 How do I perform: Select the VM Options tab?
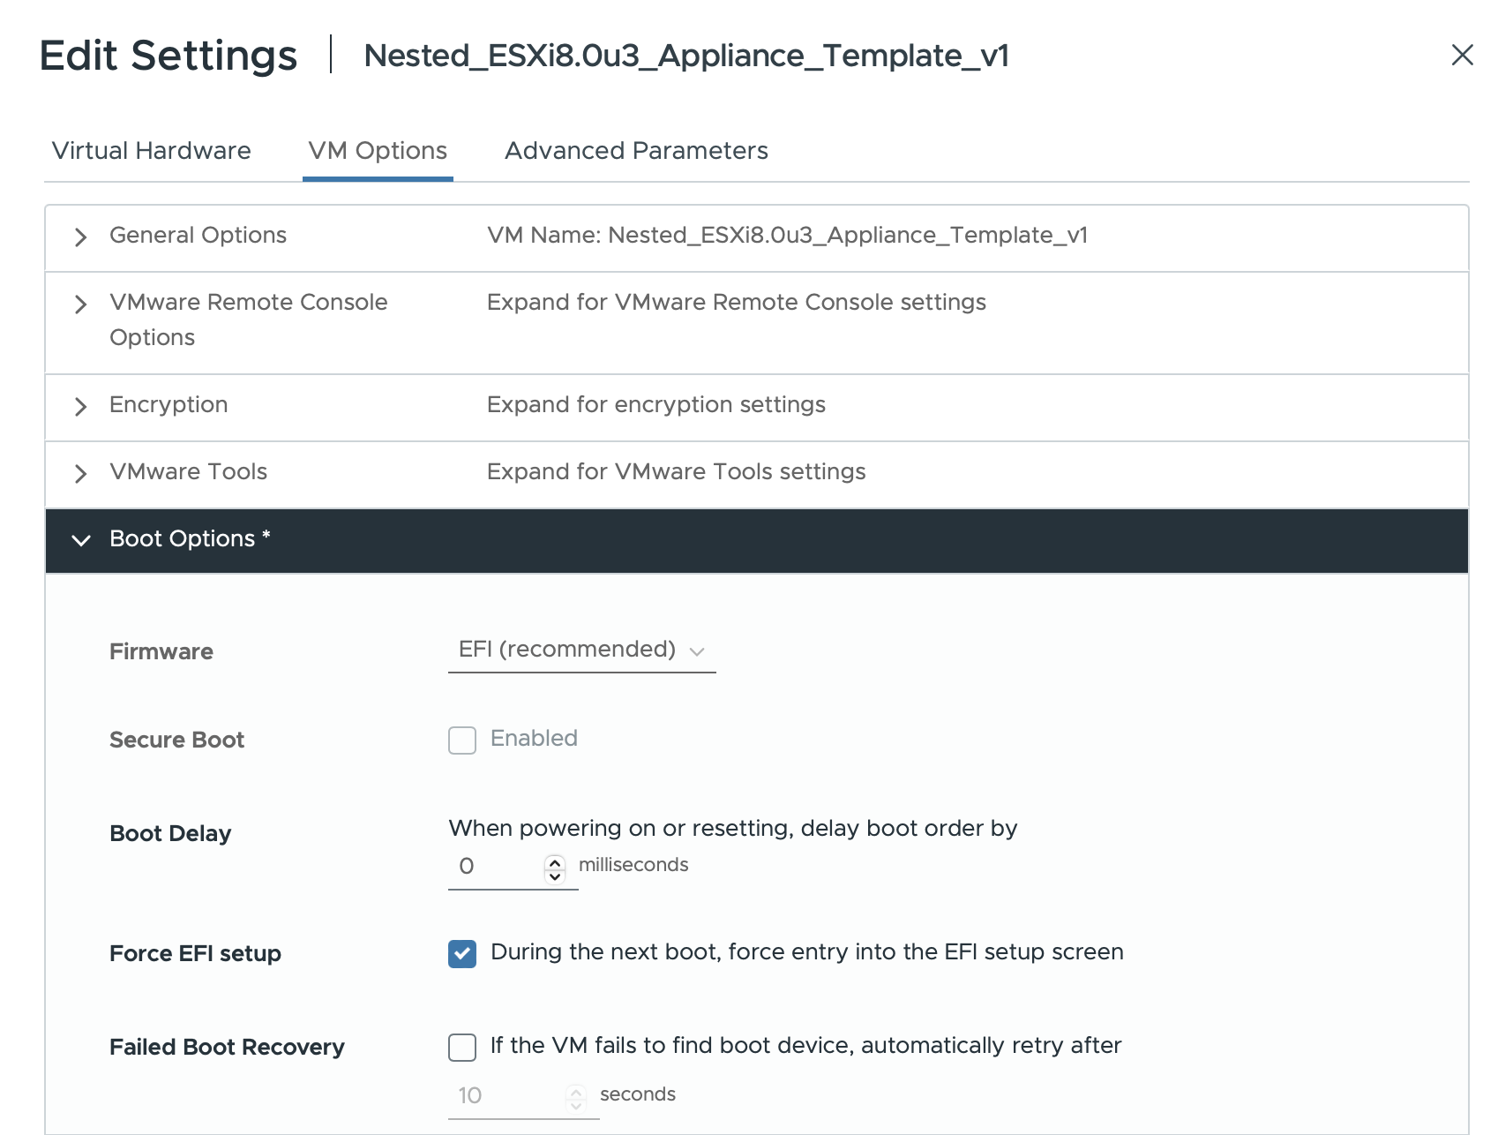point(378,151)
